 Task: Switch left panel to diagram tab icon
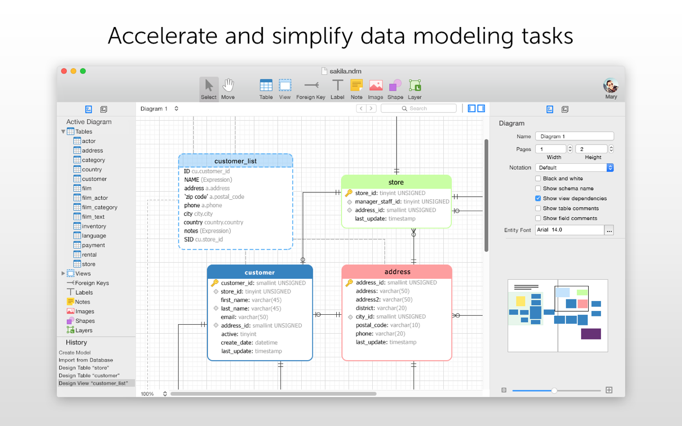coord(89,109)
